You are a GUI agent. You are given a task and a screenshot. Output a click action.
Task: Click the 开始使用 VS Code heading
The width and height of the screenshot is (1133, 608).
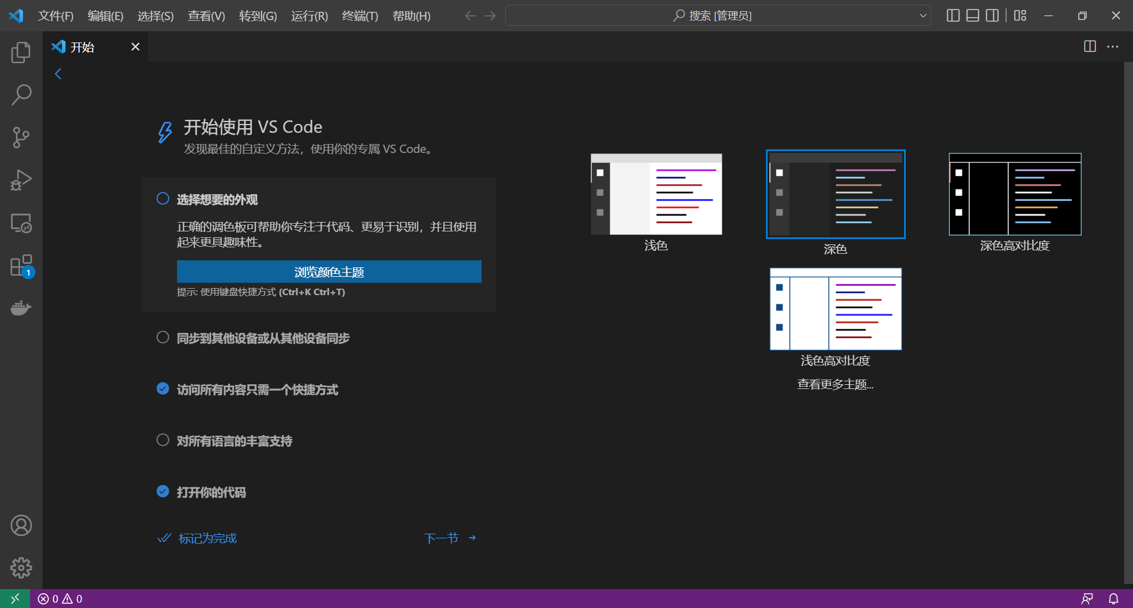[x=253, y=127]
